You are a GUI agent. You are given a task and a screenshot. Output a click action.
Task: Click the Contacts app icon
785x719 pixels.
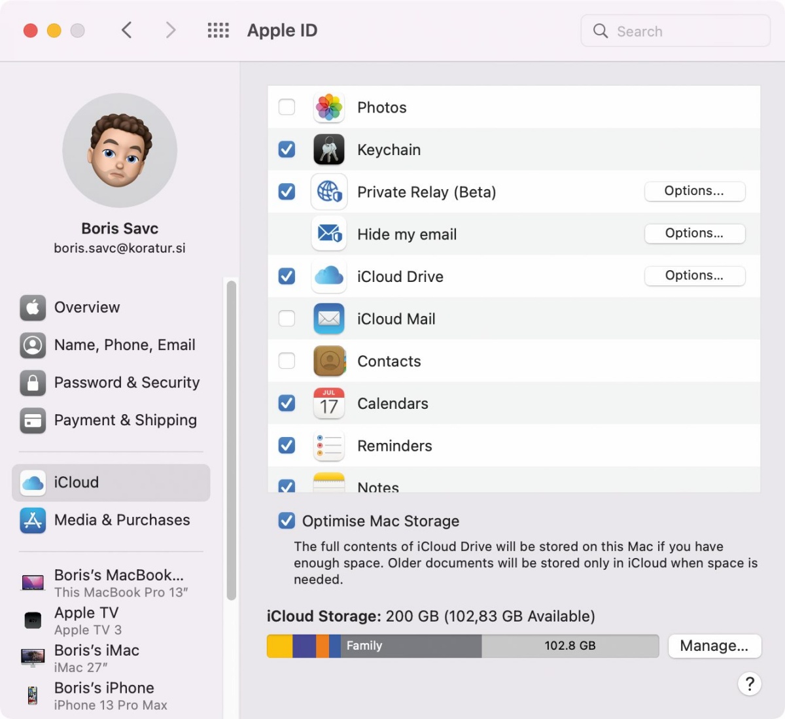(x=329, y=361)
